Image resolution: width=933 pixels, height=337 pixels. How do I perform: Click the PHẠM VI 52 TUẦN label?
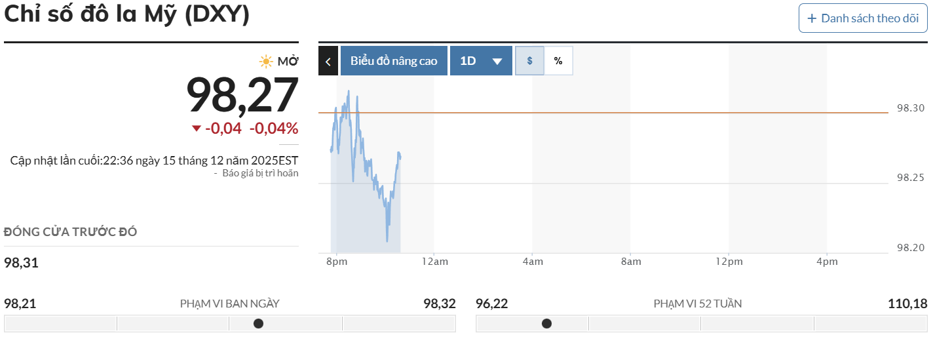coord(698,304)
